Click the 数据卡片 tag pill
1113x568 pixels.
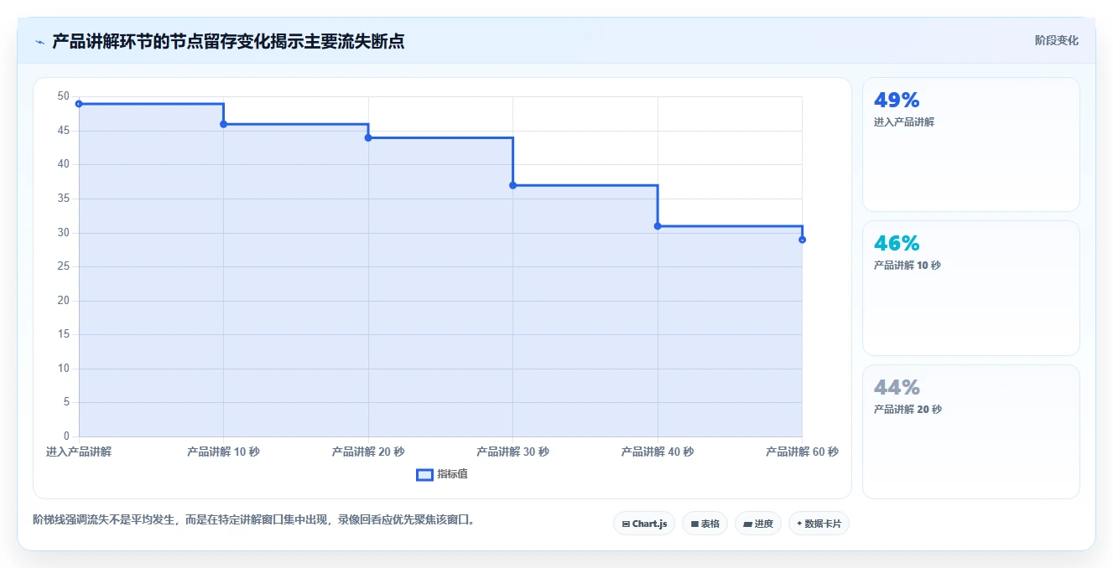819,524
